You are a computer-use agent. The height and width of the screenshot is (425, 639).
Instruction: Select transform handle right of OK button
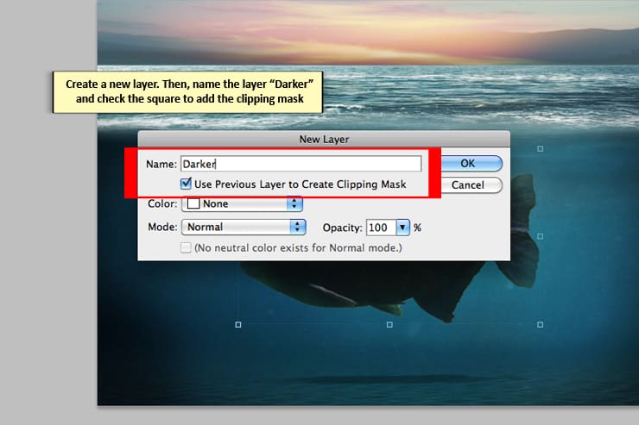pos(541,149)
